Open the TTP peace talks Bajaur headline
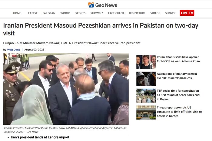Screen dimensions: 212x141 pyautogui.click(x=178, y=95)
